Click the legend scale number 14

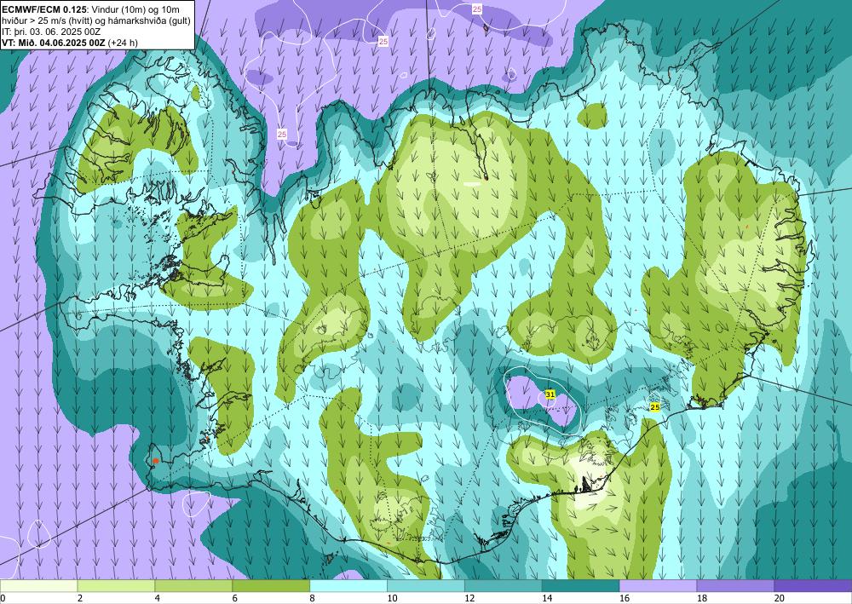547,599
